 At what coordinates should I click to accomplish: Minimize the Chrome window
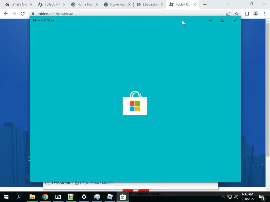point(239,4)
